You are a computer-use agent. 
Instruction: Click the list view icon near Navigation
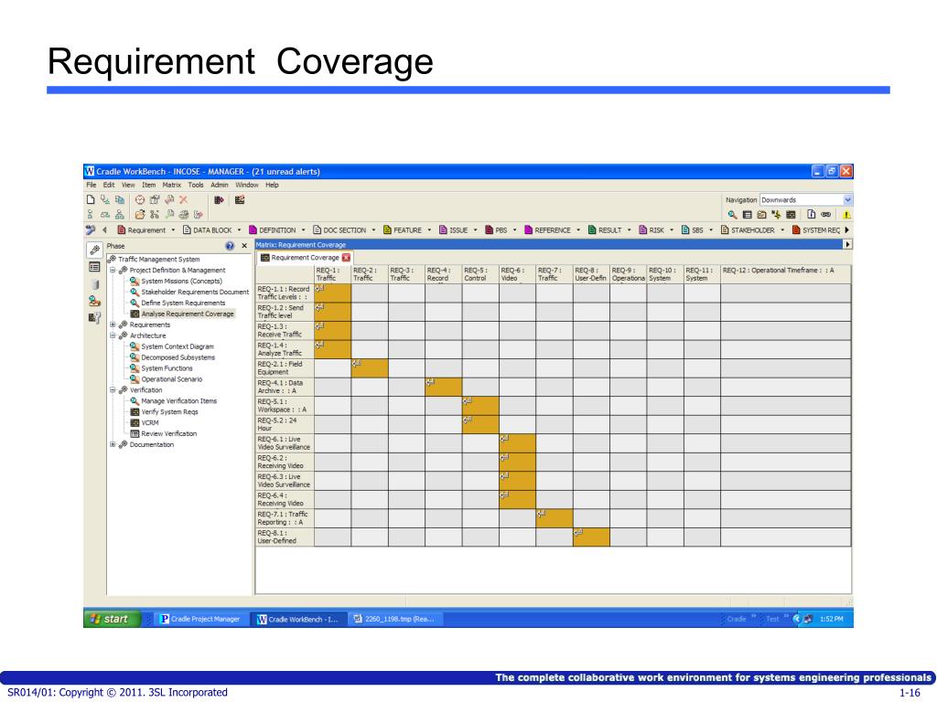tap(747, 214)
